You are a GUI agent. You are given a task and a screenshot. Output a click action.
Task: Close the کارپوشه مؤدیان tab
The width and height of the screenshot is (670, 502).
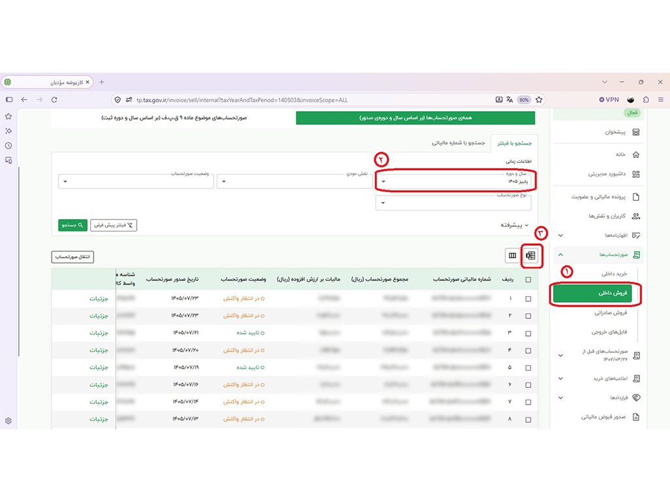[88, 82]
